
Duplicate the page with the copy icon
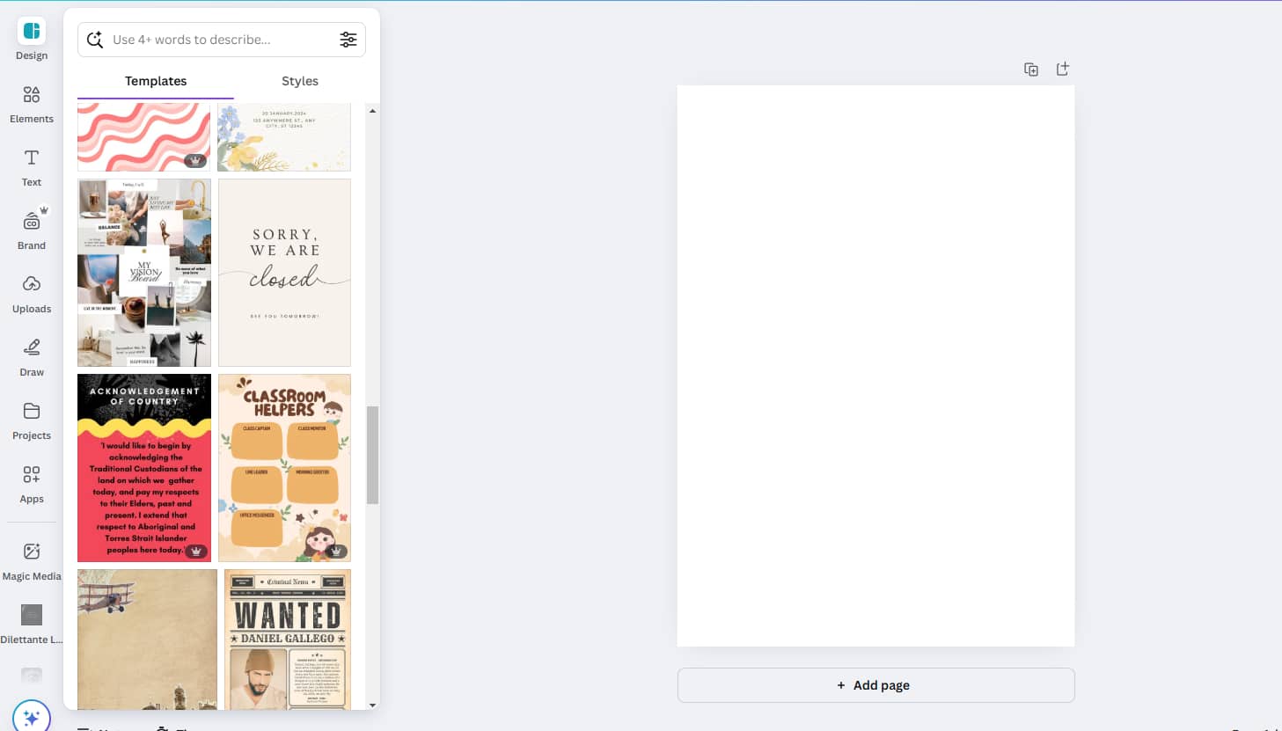(x=1031, y=69)
